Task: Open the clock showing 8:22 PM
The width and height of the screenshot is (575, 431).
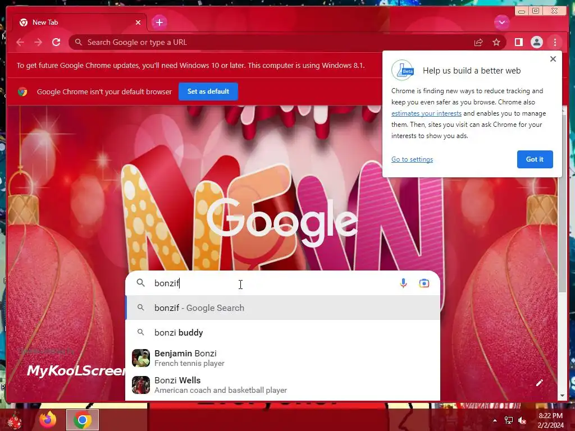Action: pyautogui.click(x=550, y=420)
